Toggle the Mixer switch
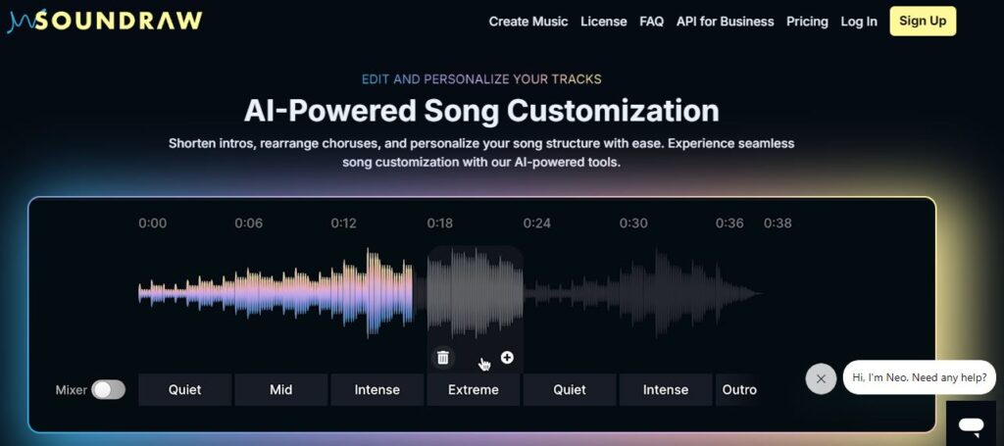 (109, 390)
